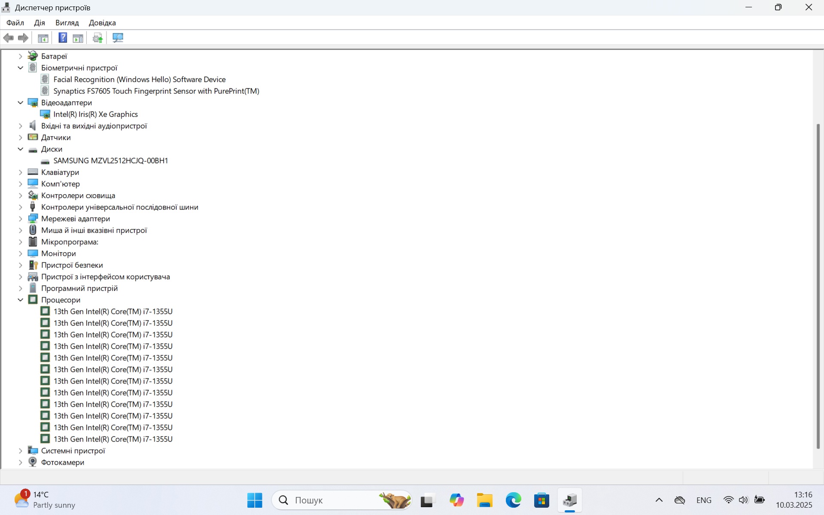Select the Датчики sensors category icon

[33, 137]
